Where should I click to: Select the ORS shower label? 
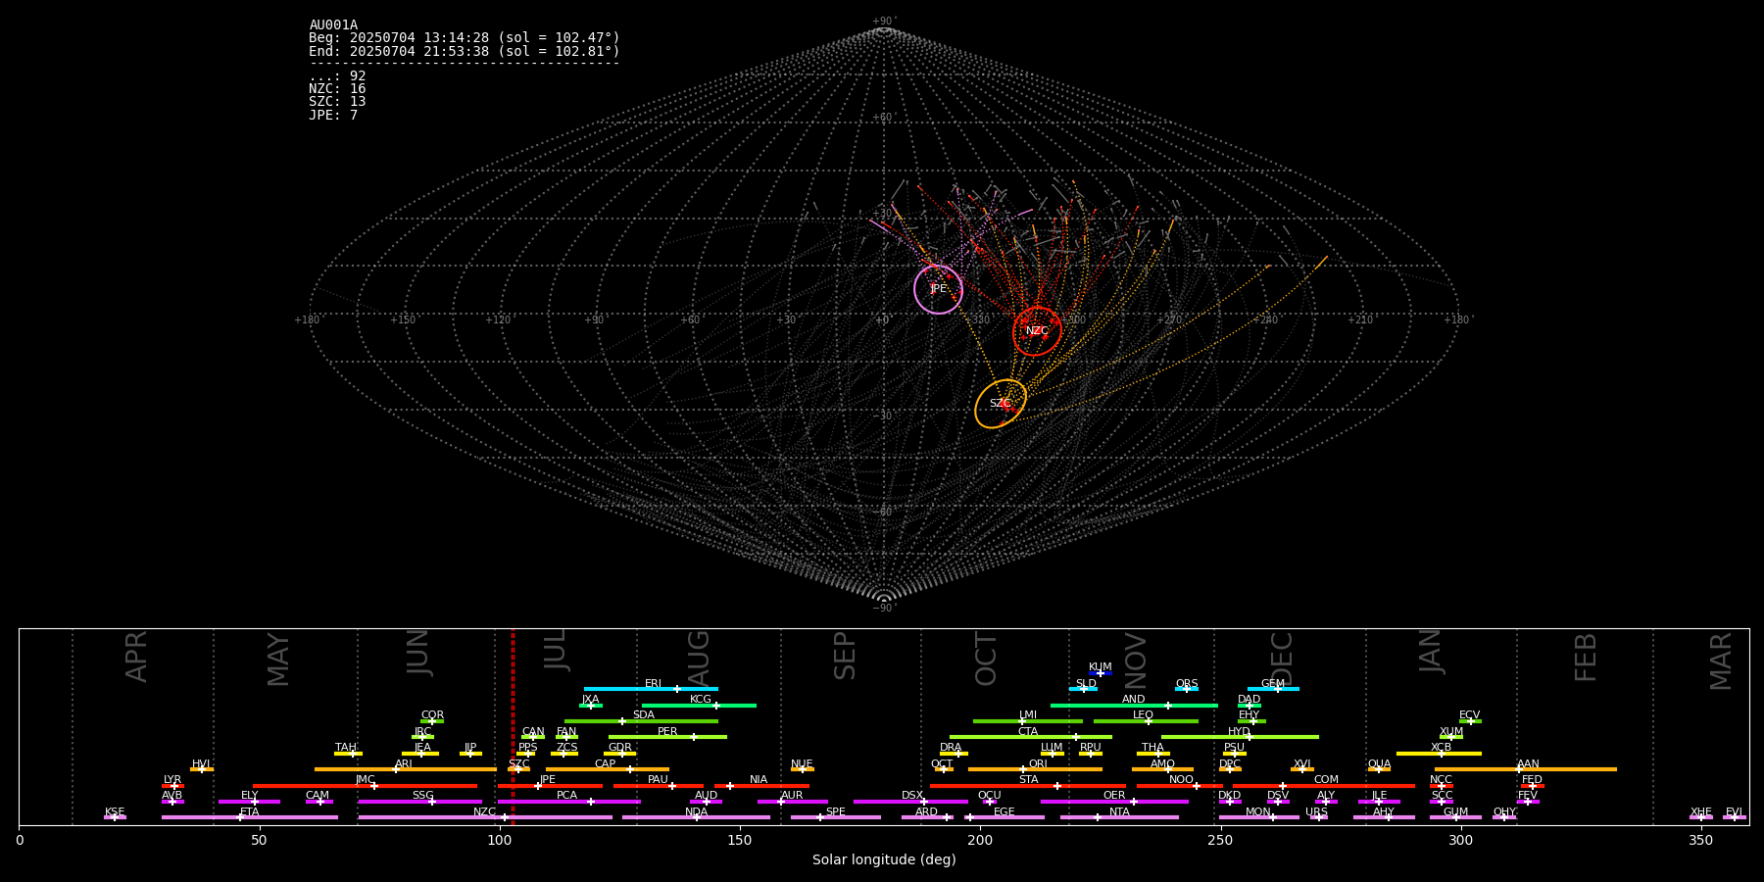click(1187, 684)
